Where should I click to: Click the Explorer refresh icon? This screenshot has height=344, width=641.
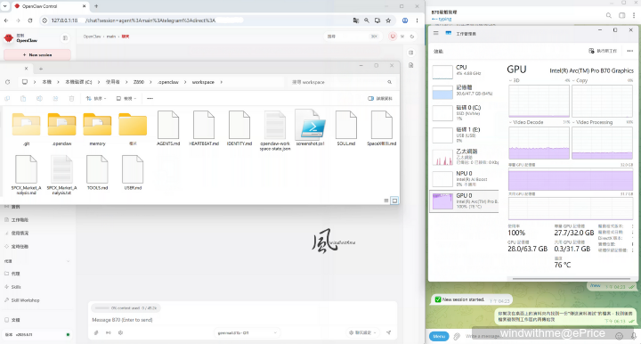(8, 82)
